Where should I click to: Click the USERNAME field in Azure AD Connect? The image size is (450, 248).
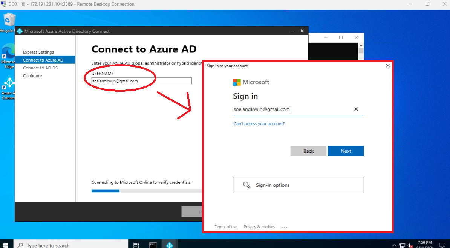coord(141,81)
